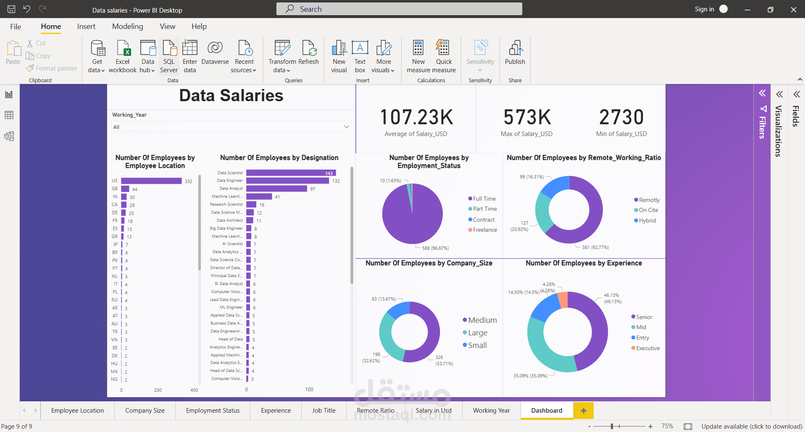Save the report with the save icon

coord(11,9)
